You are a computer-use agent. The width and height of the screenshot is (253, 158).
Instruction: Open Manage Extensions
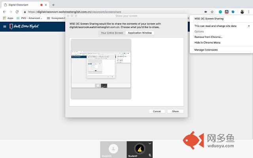tap(206, 50)
